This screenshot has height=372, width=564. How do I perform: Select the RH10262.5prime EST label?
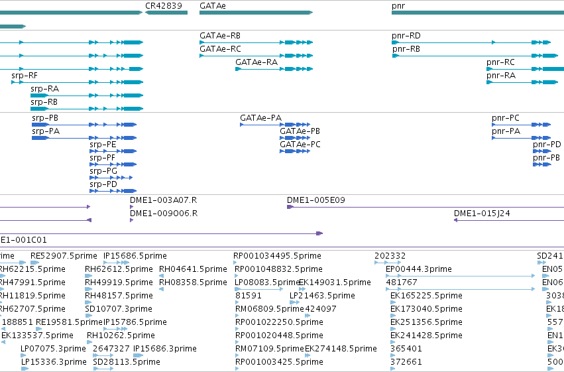coord(121,336)
